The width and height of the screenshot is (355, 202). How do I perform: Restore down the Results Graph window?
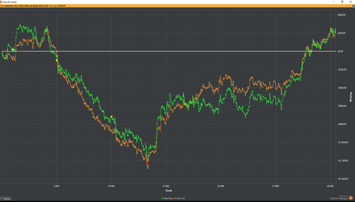[342, 2]
